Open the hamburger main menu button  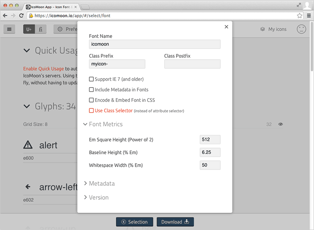[x=9, y=29]
